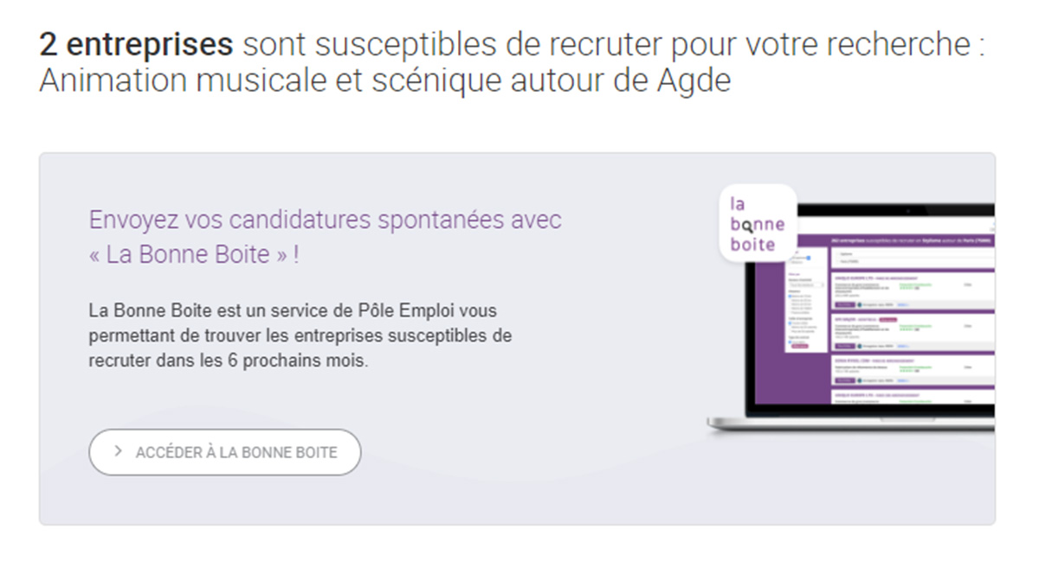Open the ACCÉDER À LA BONNE BOITE button
Screen dimensions: 1039x574
224,452
